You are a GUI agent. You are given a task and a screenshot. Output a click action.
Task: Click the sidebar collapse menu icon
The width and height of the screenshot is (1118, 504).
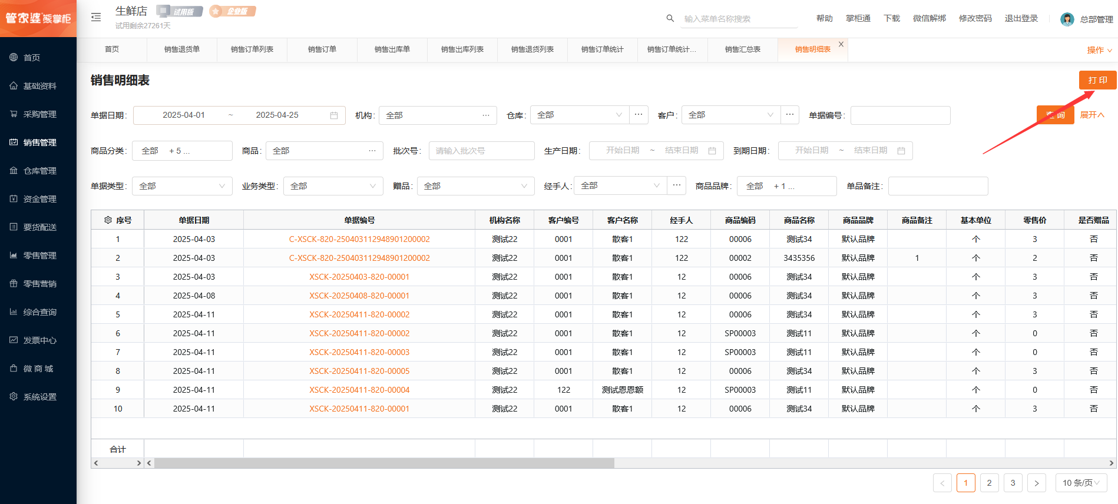click(96, 18)
